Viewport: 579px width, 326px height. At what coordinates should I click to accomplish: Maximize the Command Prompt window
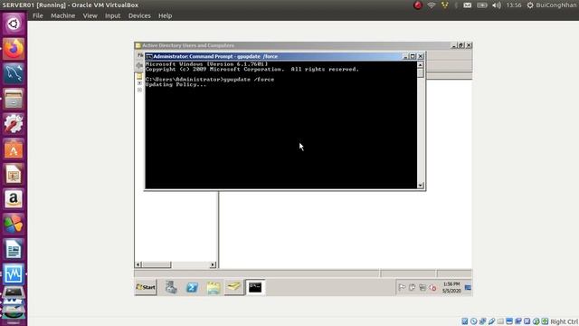(413, 56)
